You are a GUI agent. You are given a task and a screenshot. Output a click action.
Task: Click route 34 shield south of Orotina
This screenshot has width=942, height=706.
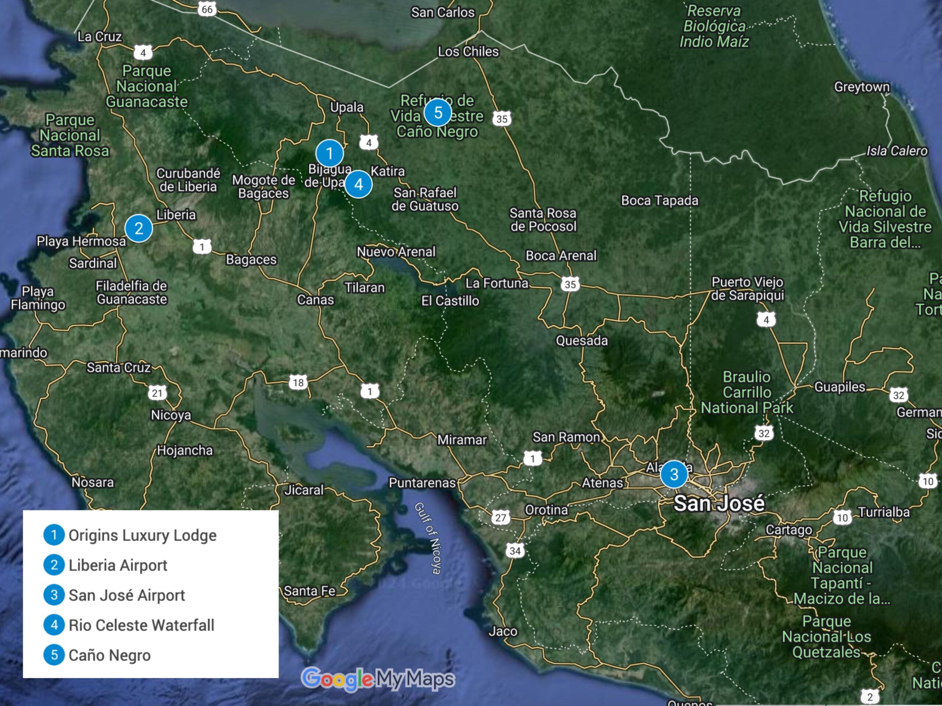515,551
